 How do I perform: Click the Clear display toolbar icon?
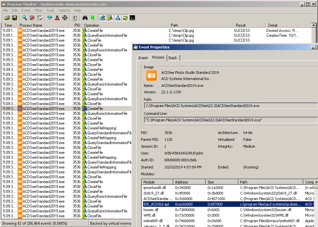pos(40,18)
